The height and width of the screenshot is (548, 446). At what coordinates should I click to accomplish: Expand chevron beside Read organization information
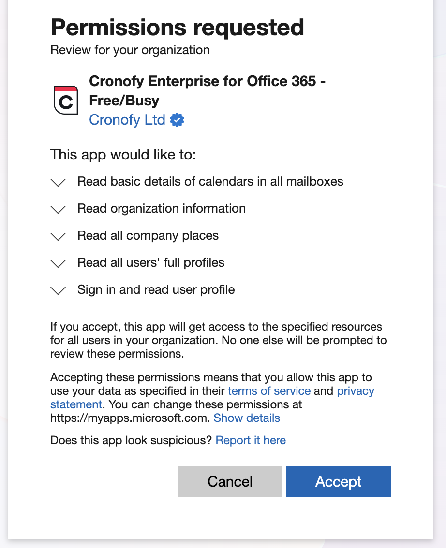coord(58,209)
